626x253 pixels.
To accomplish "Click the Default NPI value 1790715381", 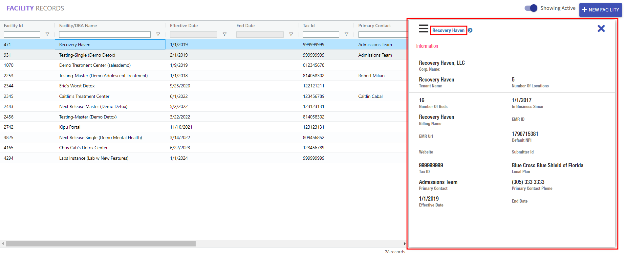I will click(525, 134).
